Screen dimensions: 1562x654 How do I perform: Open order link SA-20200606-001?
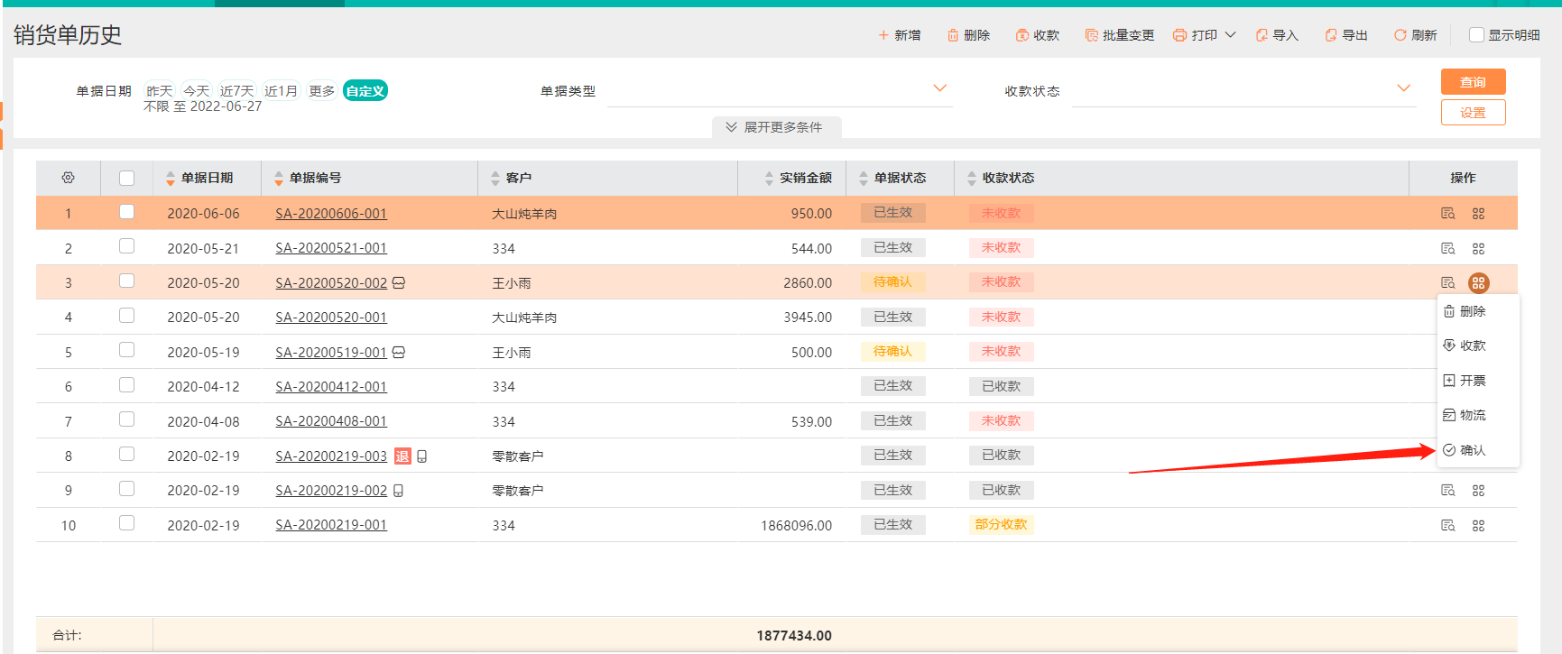(331, 214)
